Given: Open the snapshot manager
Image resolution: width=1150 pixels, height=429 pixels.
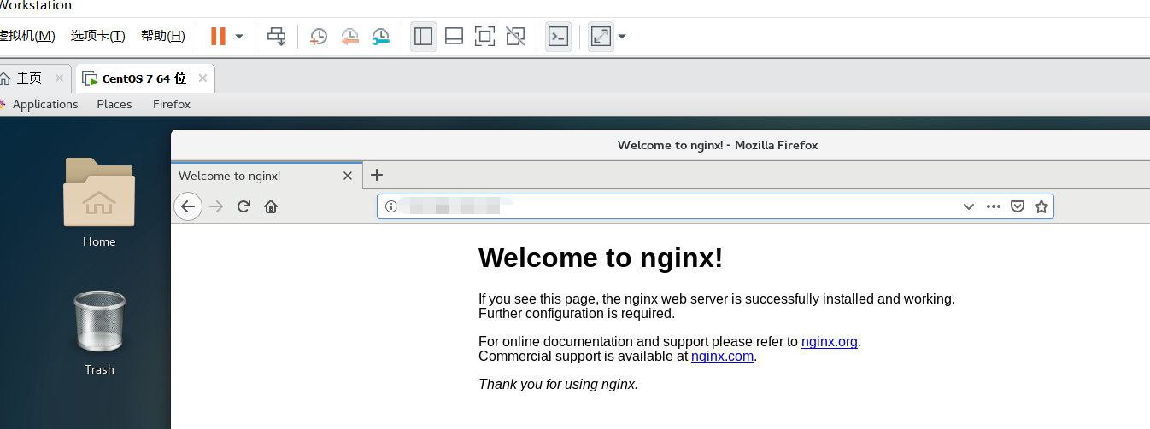Looking at the screenshot, I should pyautogui.click(x=380, y=36).
